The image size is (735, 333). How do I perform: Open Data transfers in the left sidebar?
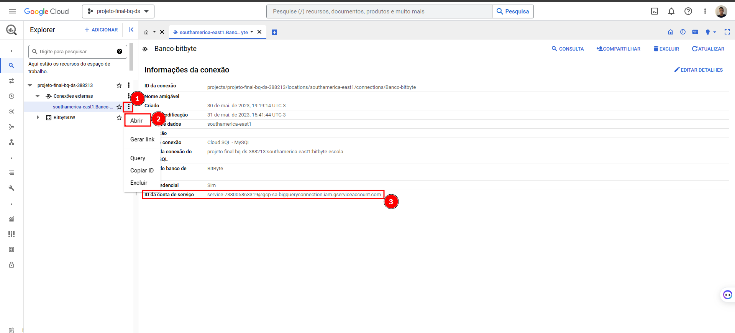coord(11,81)
